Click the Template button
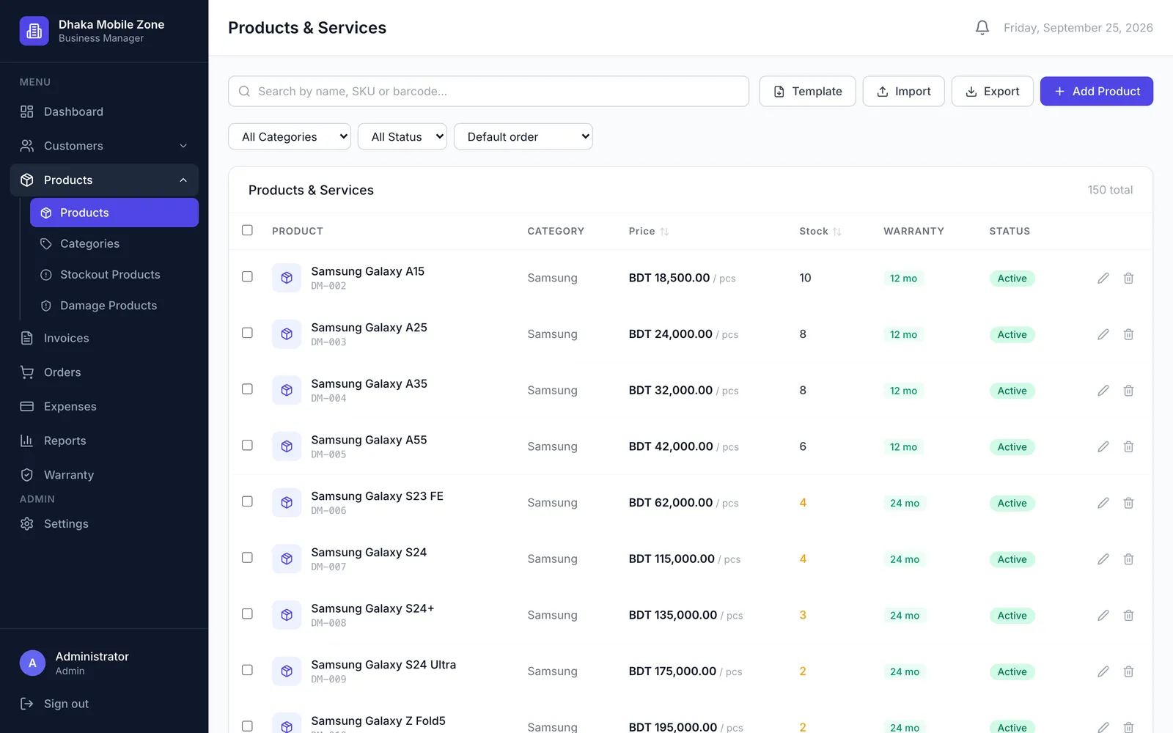Screen dimensions: 1173x733 coord(807,92)
